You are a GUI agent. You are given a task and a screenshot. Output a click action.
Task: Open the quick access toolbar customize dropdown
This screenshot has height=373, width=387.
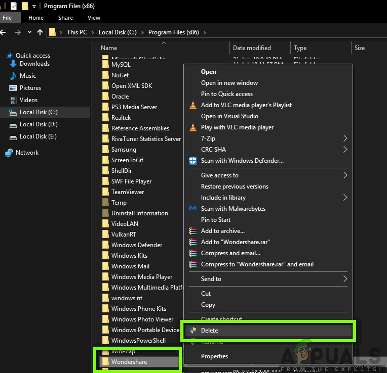click(x=34, y=7)
